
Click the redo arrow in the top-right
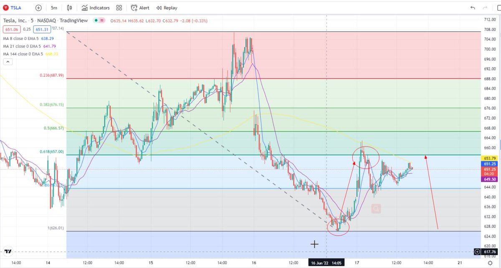(485, 8)
